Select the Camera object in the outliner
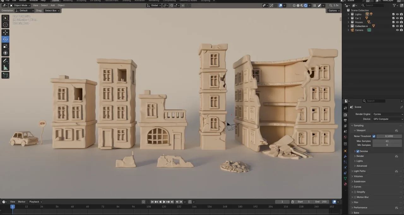This screenshot has height=215, width=404. [x=359, y=30]
